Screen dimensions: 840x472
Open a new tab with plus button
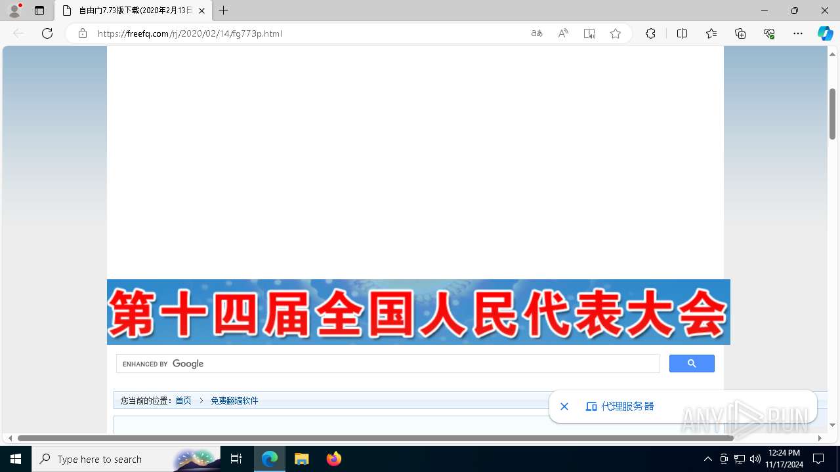pyautogui.click(x=224, y=10)
